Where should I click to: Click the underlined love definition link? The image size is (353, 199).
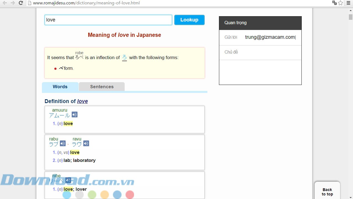(x=82, y=101)
